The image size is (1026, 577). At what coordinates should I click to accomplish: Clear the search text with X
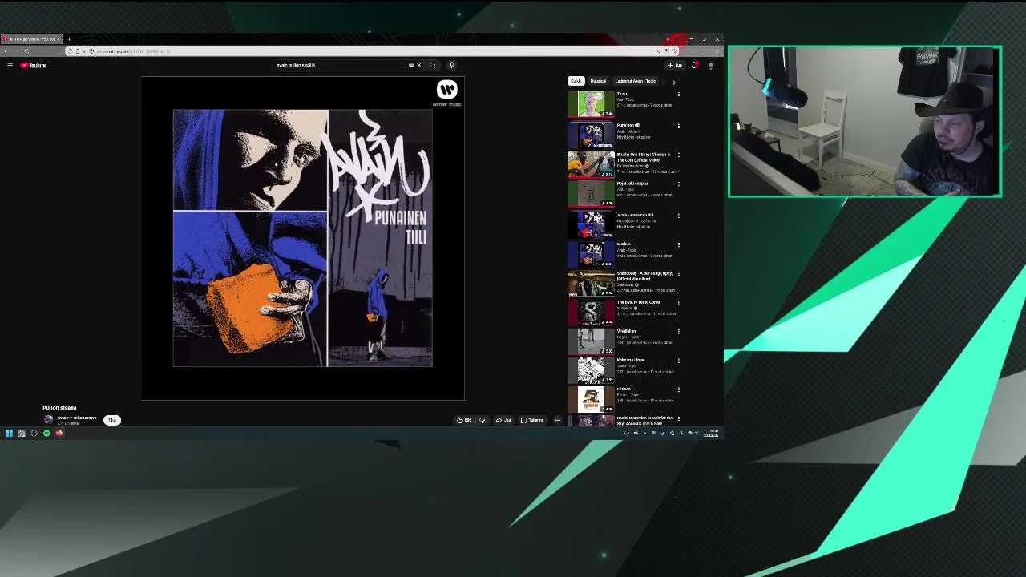418,65
